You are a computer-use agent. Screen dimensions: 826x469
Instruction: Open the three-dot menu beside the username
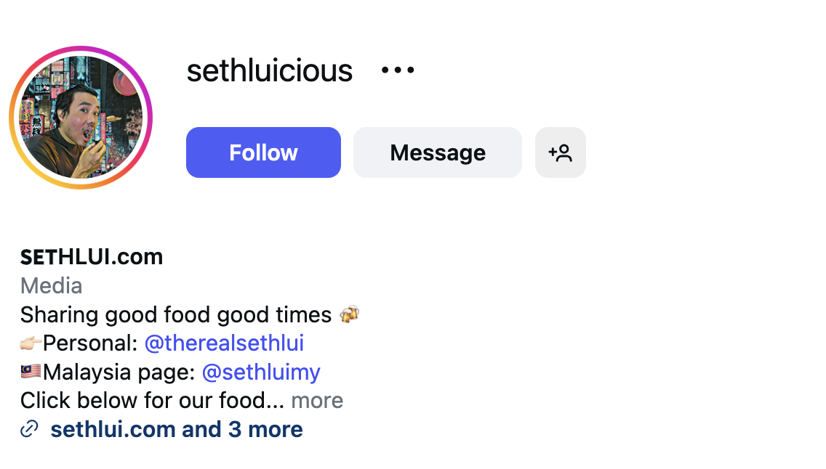(x=397, y=70)
